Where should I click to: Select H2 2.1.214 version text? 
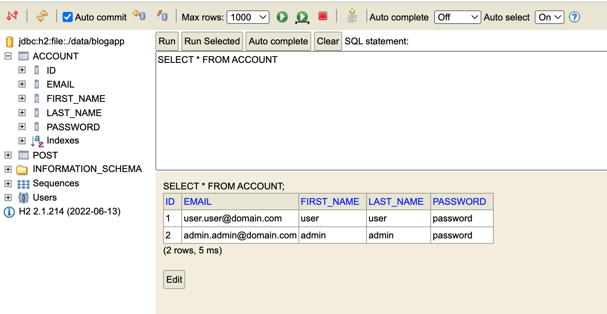[x=70, y=211]
